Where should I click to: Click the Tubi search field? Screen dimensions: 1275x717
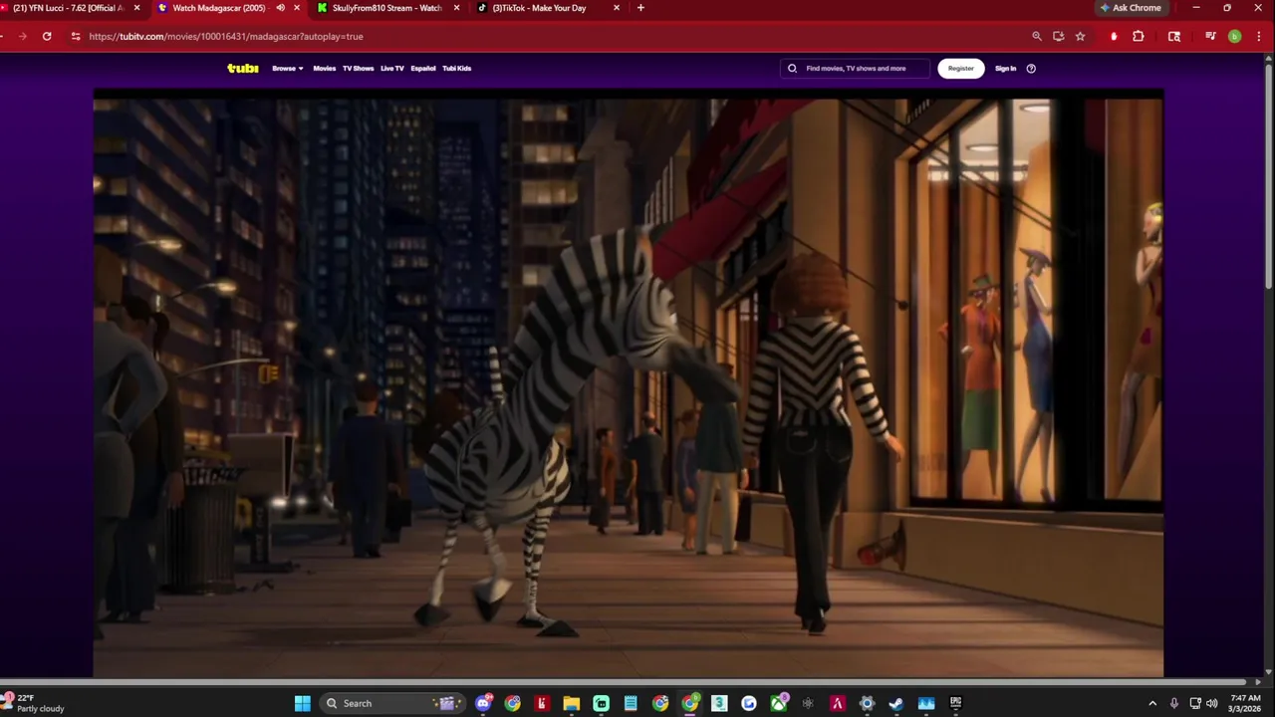855,69
